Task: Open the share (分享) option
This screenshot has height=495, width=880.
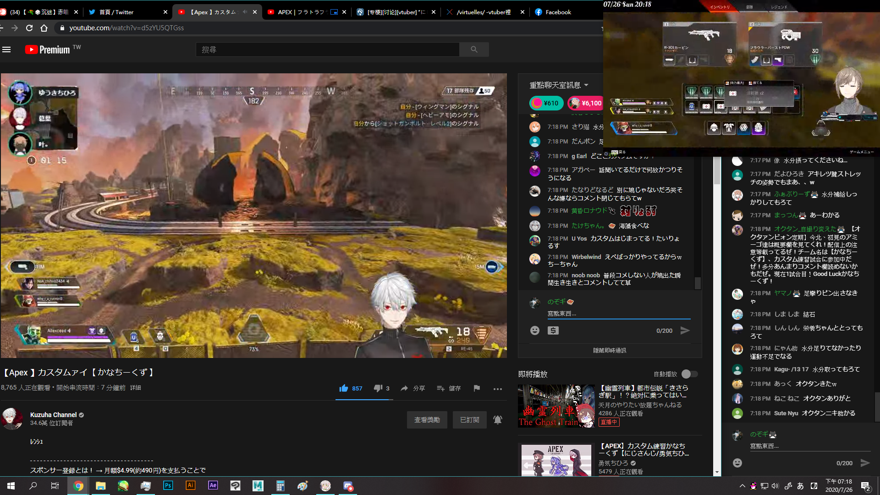Action: click(412, 388)
